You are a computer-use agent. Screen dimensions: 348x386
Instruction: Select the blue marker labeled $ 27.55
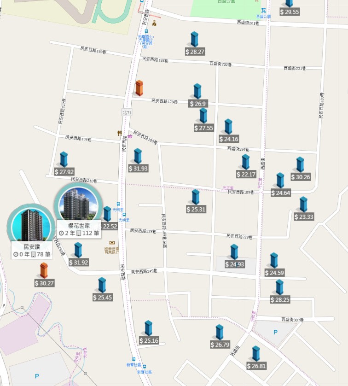pos(203,116)
